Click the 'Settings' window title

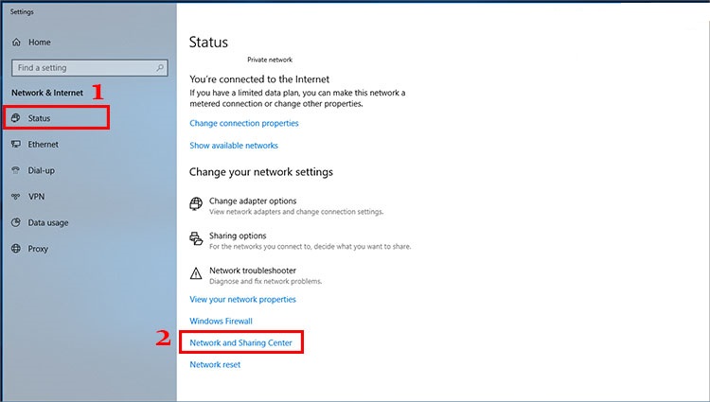22,11
